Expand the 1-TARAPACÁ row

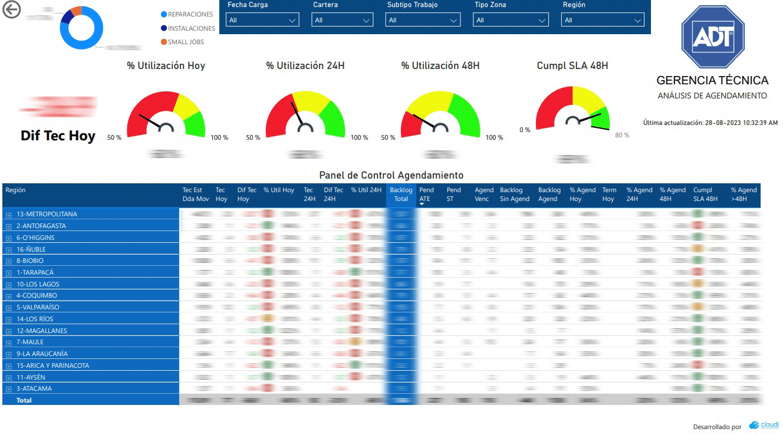click(x=9, y=273)
